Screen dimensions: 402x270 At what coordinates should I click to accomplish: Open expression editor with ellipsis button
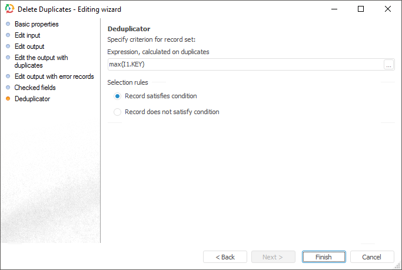[388, 65]
